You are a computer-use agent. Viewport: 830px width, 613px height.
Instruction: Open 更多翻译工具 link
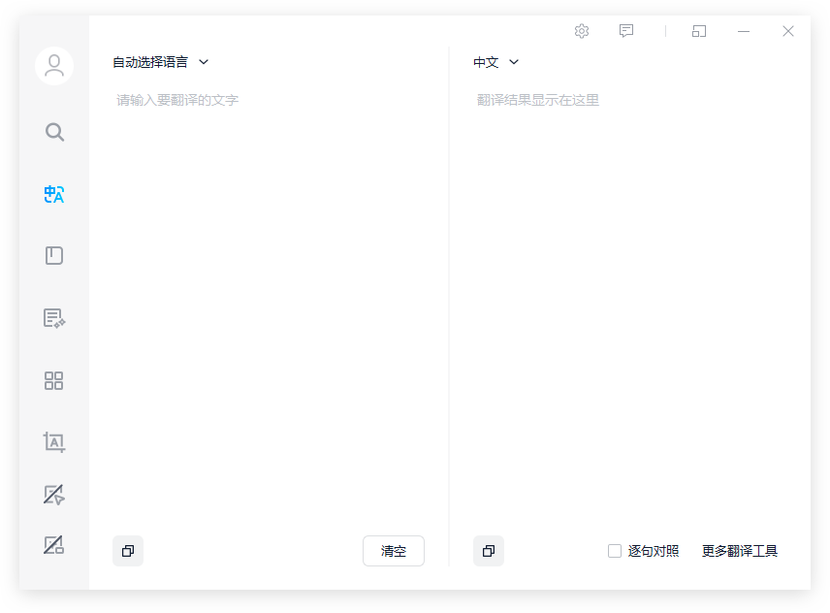pos(740,550)
